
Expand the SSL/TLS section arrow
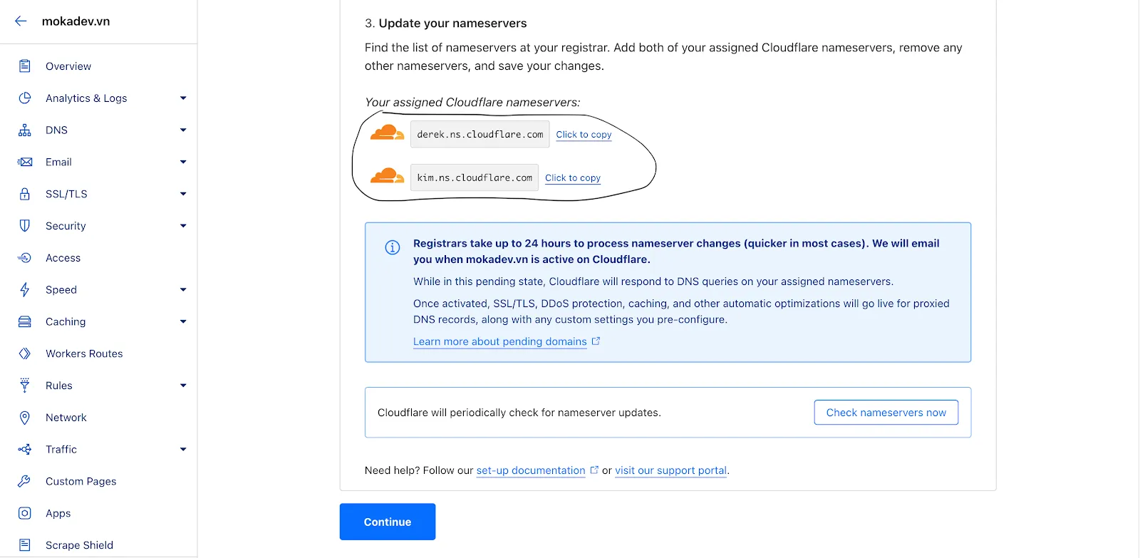coord(183,194)
